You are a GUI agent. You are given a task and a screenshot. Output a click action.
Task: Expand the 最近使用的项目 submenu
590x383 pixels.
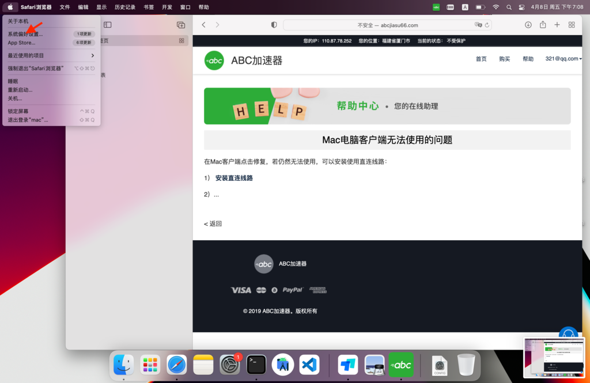pos(51,56)
